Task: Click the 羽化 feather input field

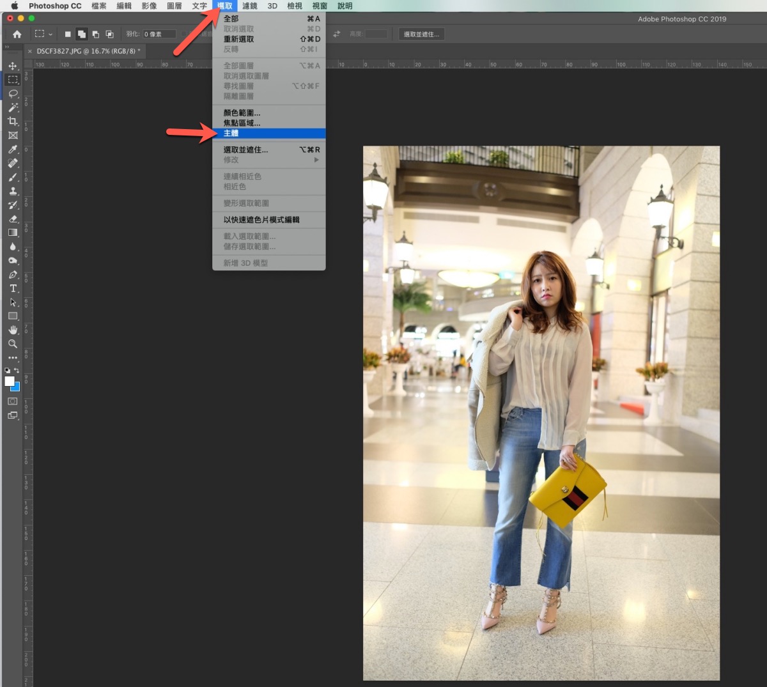Action: pyautogui.click(x=159, y=35)
